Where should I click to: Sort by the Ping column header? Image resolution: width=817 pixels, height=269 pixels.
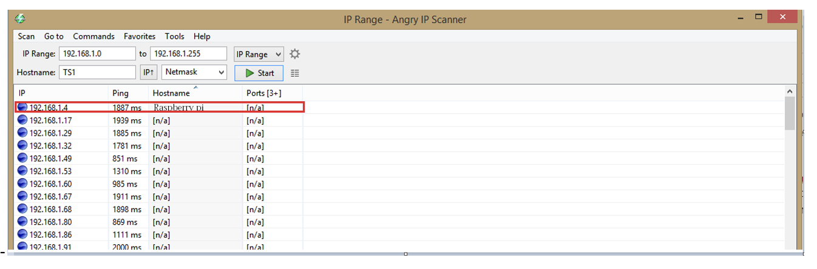(x=129, y=93)
